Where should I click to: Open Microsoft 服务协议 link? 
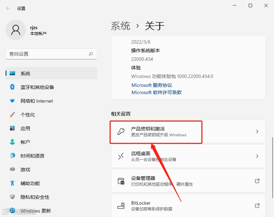coord(152,85)
